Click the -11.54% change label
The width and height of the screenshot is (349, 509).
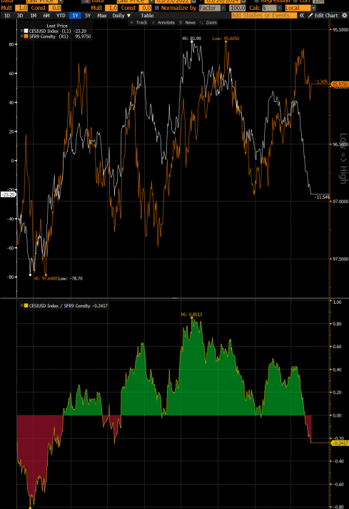point(322,197)
